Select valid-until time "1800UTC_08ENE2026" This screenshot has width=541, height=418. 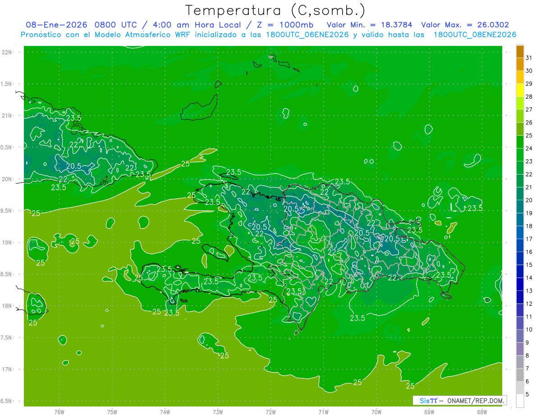pyautogui.click(x=475, y=35)
